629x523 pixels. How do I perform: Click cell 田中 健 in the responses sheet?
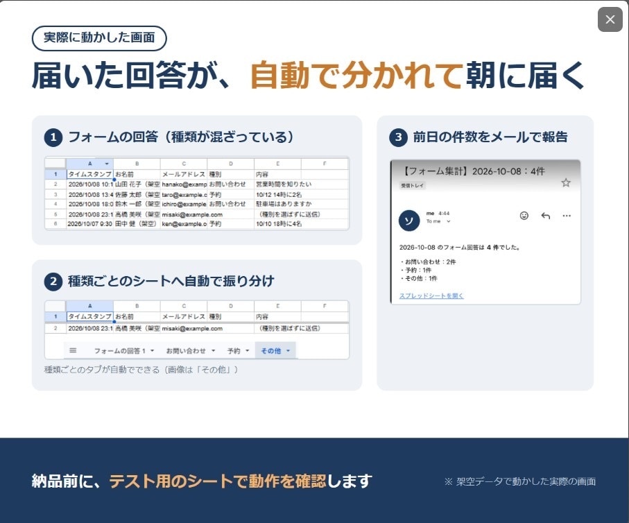(x=137, y=223)
